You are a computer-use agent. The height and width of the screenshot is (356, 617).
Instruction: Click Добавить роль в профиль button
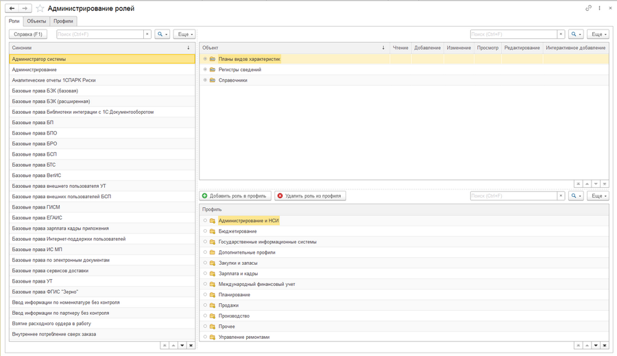coord(235,195)
